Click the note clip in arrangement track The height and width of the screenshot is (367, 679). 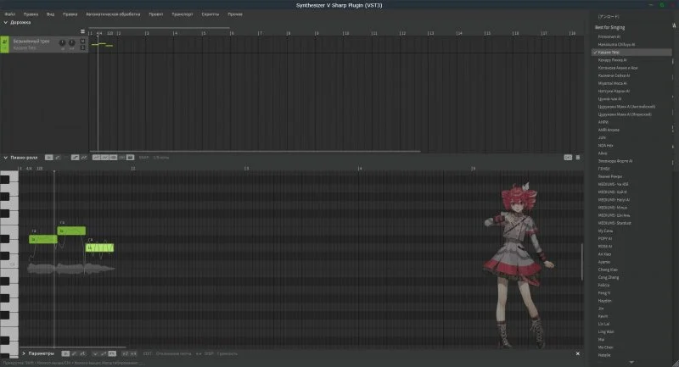coord(102,45)
